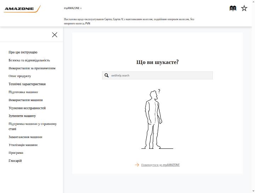255x193 pixels.
Task: Click the Що ви шукаєте? heading
Action: tap(157, 62)
